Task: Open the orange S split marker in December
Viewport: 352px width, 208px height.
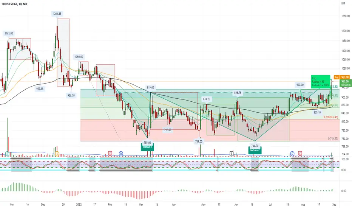Action: [x=57, y=154]
